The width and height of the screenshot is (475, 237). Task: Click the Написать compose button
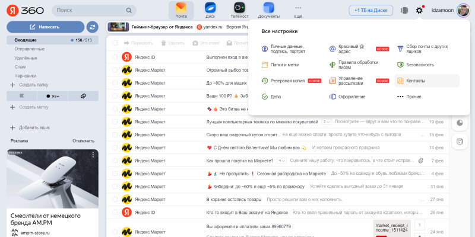[x=45, y=27]
